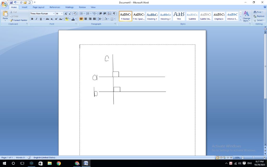This screenshot has height=167, width=267.
Task: Switch to Full Screen Reading view
Action: point(221,158)
